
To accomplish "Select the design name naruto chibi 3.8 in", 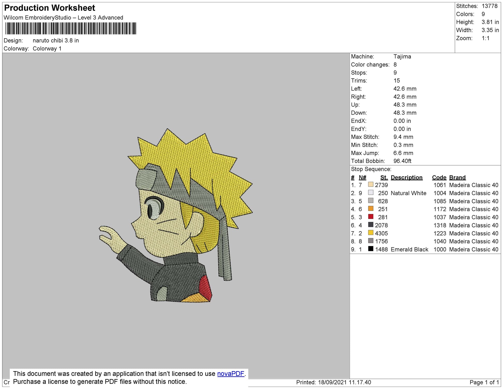I will pyautogui.click(x=56, y=40).
